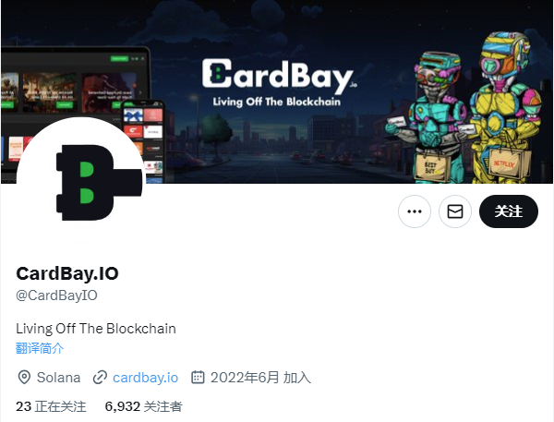Click the chain link icon beside cardbay.io

click(x=100, y=378)
